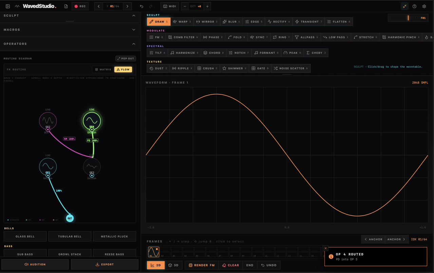Choose the Harmonic Pinch tool
The height and width of the screenshot is (273, 434).
[401, 37]
